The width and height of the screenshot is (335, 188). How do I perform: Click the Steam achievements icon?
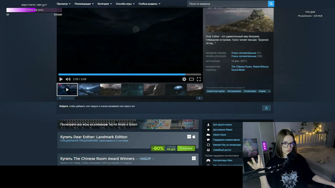208,130
